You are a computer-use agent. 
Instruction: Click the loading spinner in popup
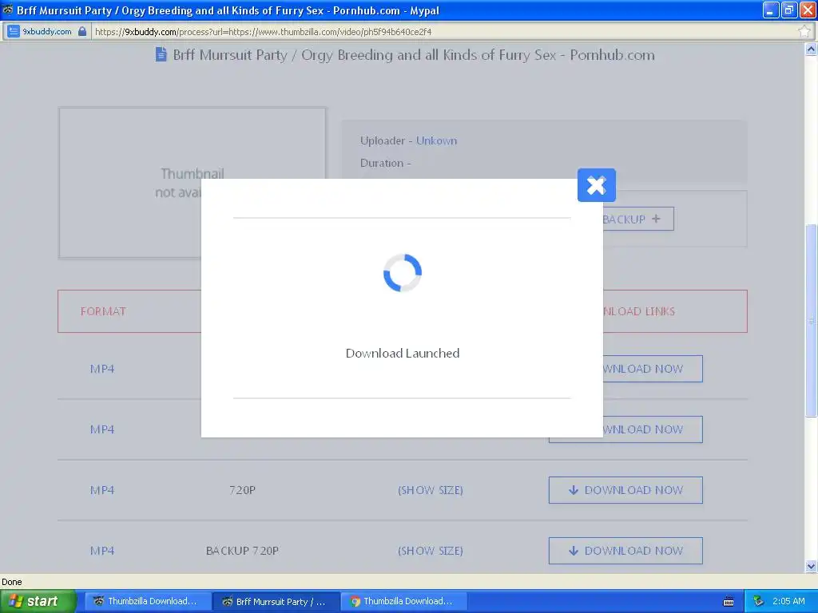(403, 273)
